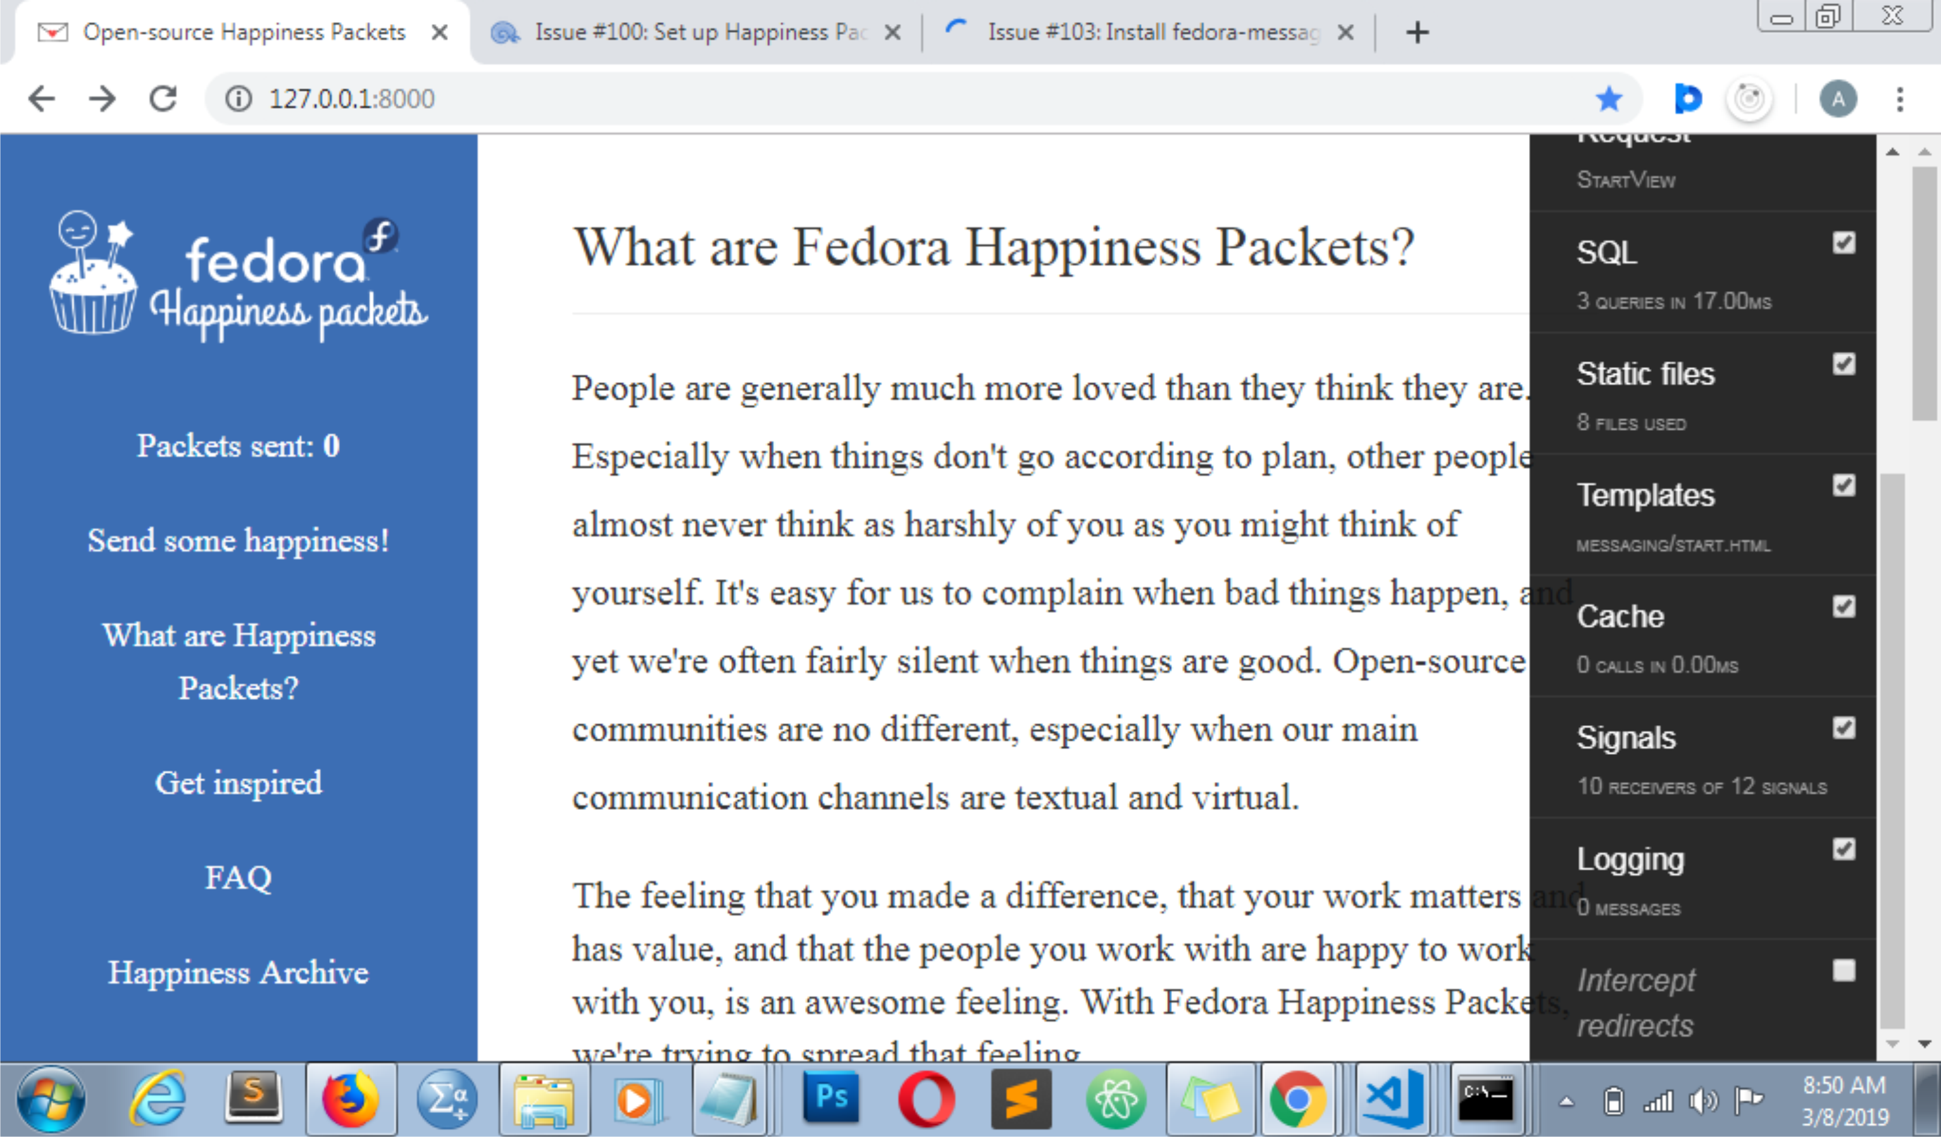Open a new browser tab
Screen dimensions: 1941x1137
[1417, 32]
